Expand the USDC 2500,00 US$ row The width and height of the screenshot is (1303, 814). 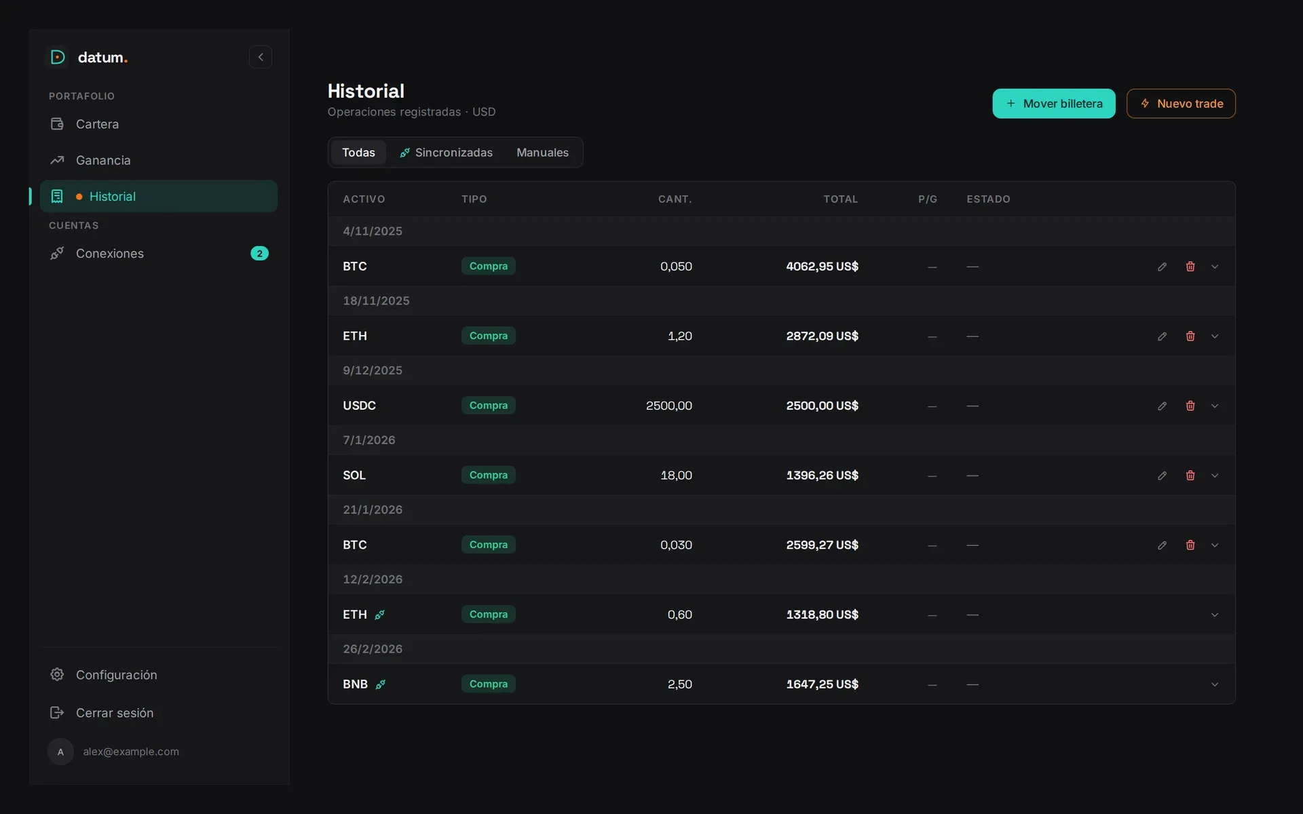tap(1215, 406)
